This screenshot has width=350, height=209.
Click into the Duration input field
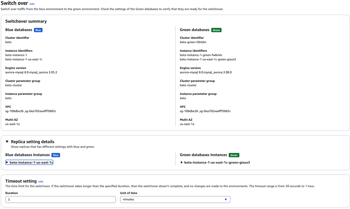tap(60, 200)
